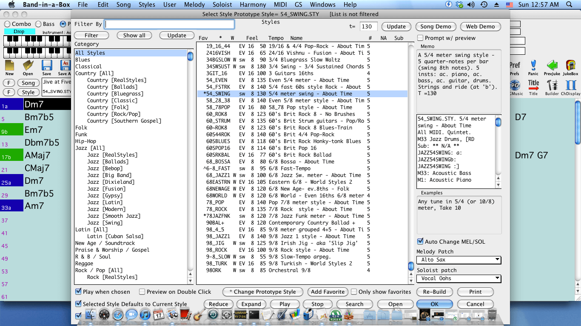Click the Filter By text field
This screenshot has height=326, width=581.
pyautogui.click(x=170, y=24)
